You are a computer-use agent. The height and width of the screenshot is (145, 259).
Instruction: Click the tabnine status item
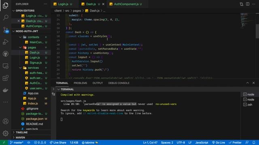click(90, 143)
